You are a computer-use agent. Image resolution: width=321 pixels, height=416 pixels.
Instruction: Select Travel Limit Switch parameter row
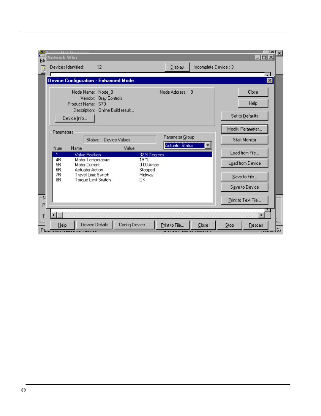132,175
